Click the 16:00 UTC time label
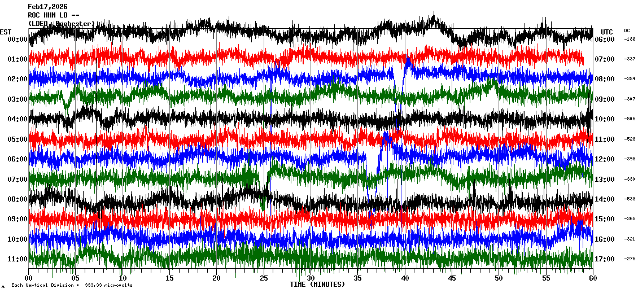Screen dimensions: 638x293 (605, 239)
